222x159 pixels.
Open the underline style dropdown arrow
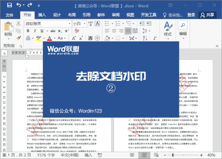click(x=47, y=31)
